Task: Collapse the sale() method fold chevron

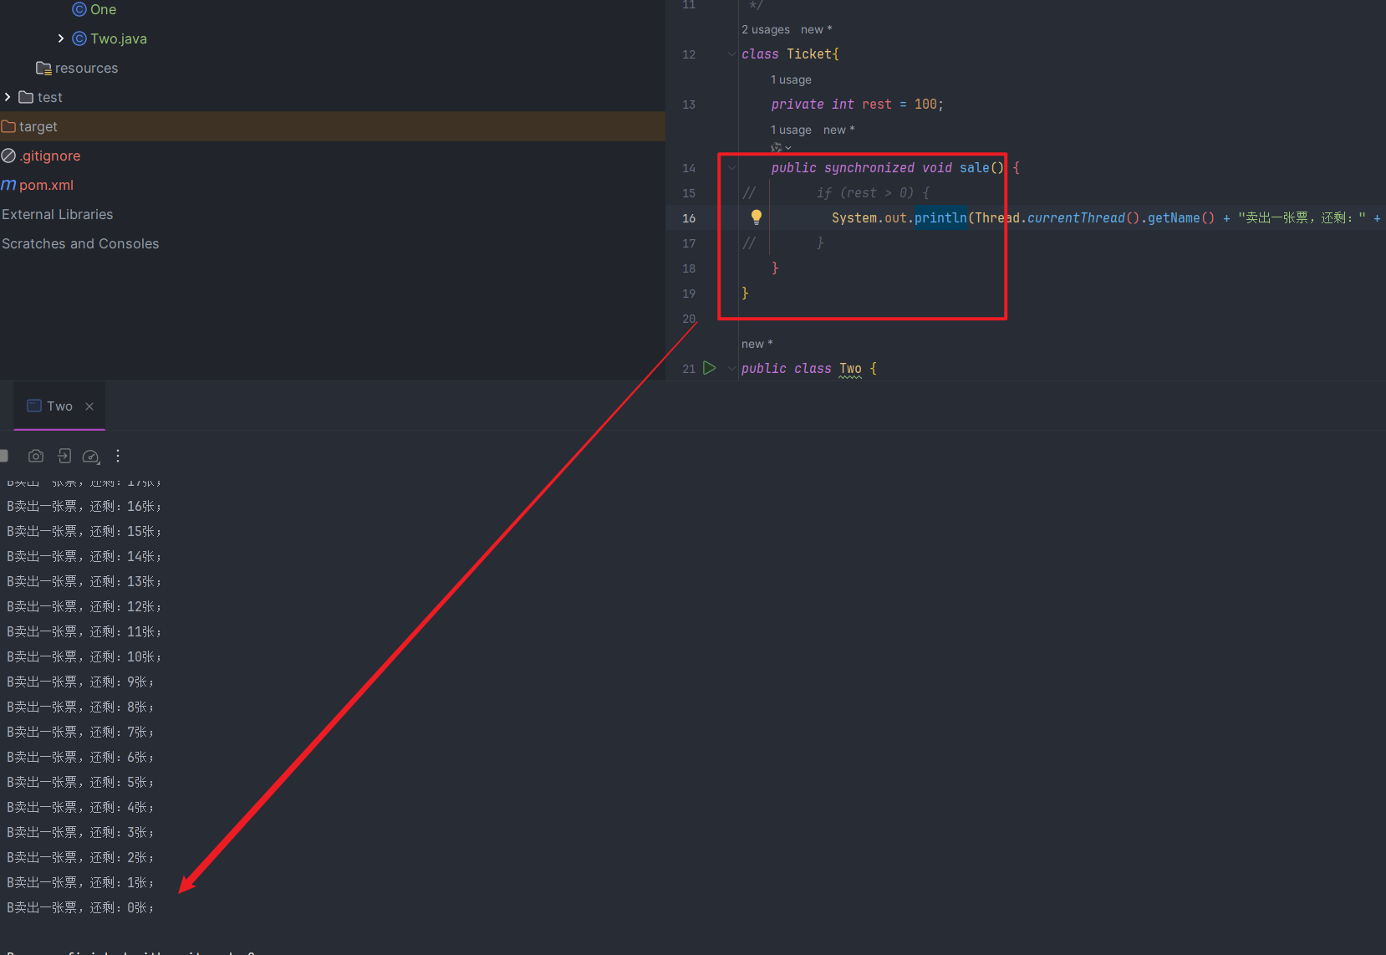Action: 732,168
